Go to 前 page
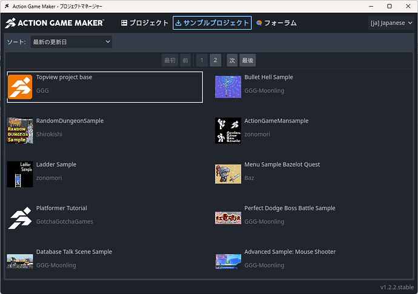 (x=185, y=60)
